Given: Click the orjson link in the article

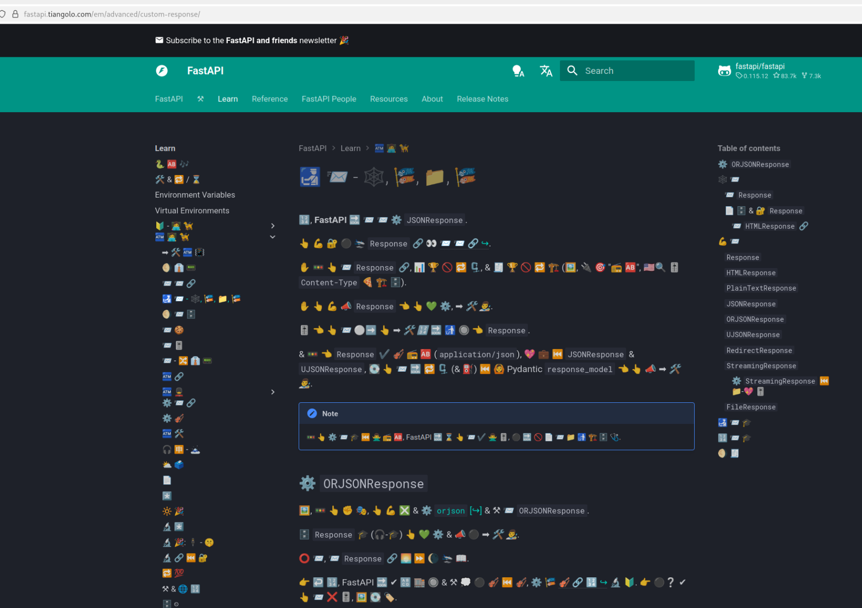Looking at the screenshot, I should [x=451, y=511].
